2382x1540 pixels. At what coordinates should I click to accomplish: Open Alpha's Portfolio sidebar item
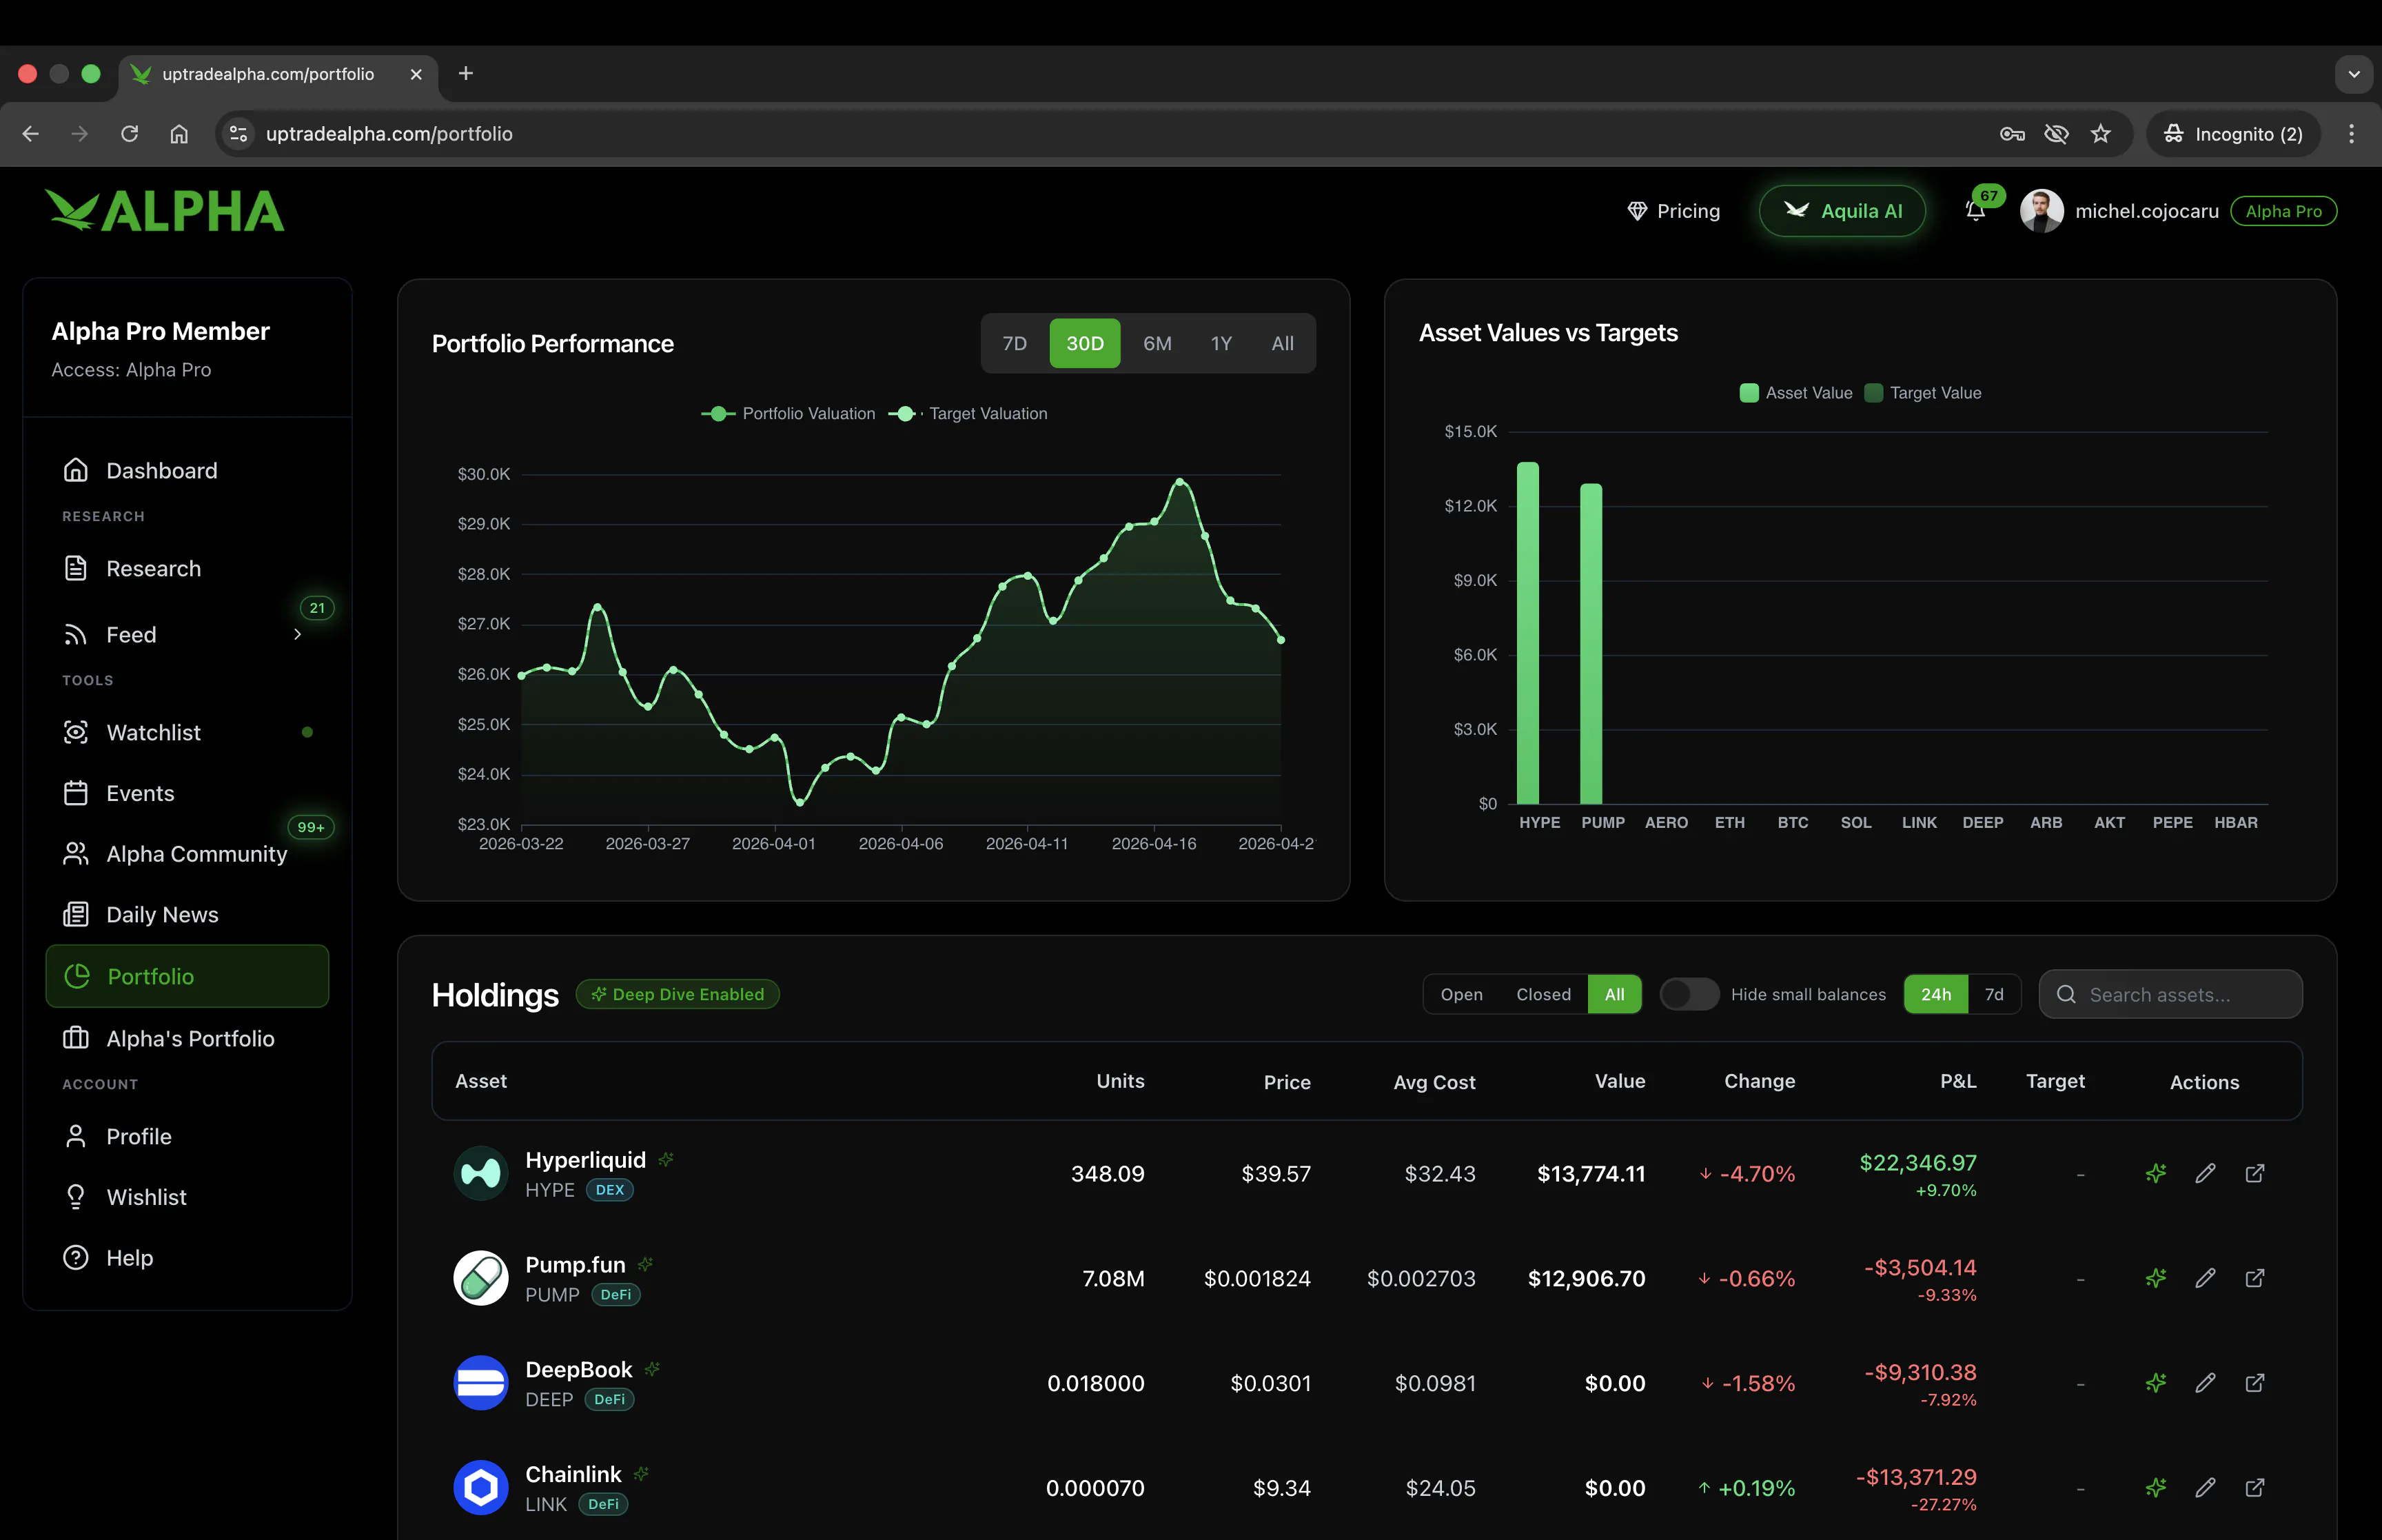[x=187, y=1038]
